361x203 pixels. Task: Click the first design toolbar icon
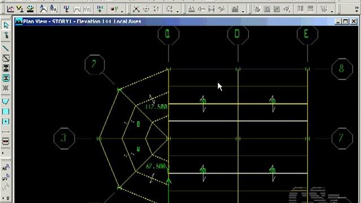point(257,9)
